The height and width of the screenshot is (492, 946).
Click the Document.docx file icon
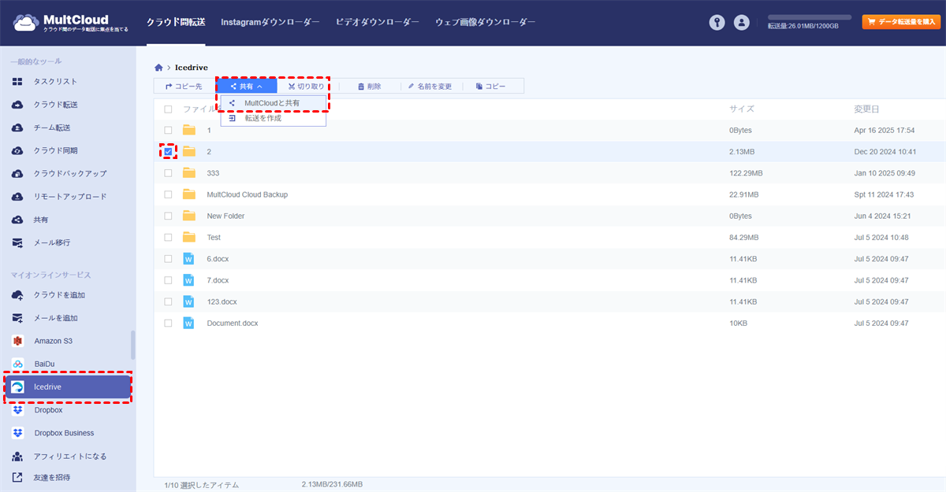188,323
